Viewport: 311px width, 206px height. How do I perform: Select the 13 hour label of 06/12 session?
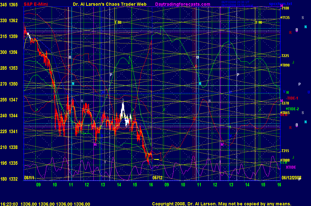click(231, 185)
